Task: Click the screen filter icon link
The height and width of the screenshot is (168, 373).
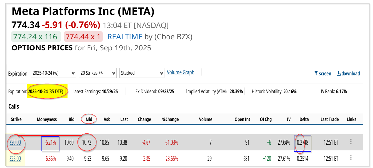Action: [323, 73]
